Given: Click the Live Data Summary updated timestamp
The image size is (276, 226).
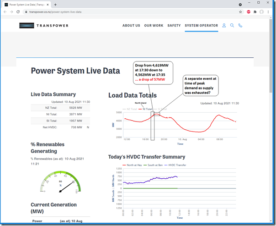Looking at the screenshot, I should tap(71, 102).
